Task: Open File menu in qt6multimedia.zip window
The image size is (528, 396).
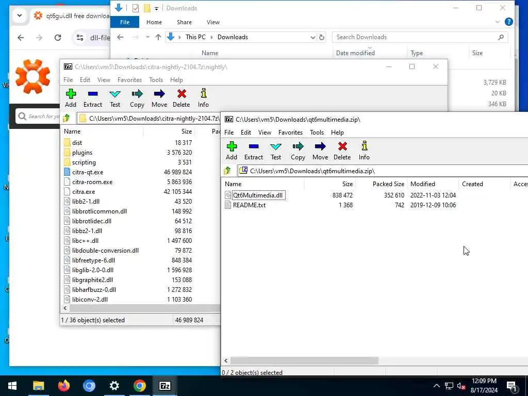Action: coord(229,133)
